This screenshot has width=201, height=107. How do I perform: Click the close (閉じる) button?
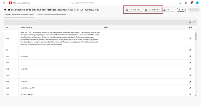click(181, 10)
